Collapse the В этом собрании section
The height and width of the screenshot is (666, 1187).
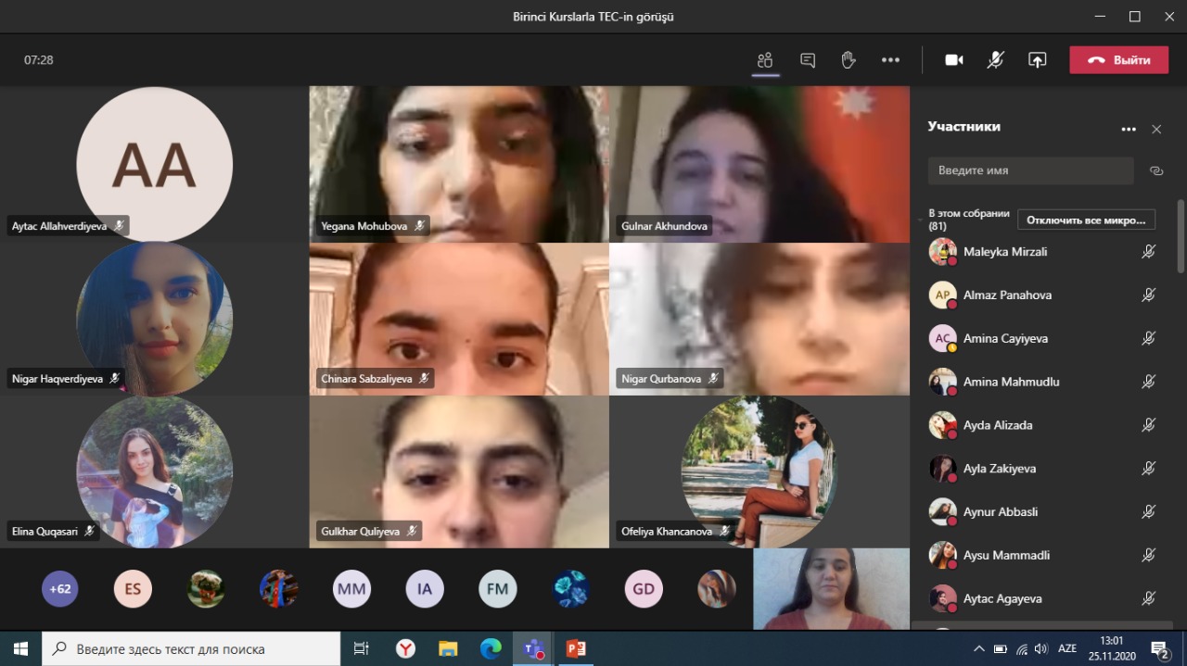[920, 220]
